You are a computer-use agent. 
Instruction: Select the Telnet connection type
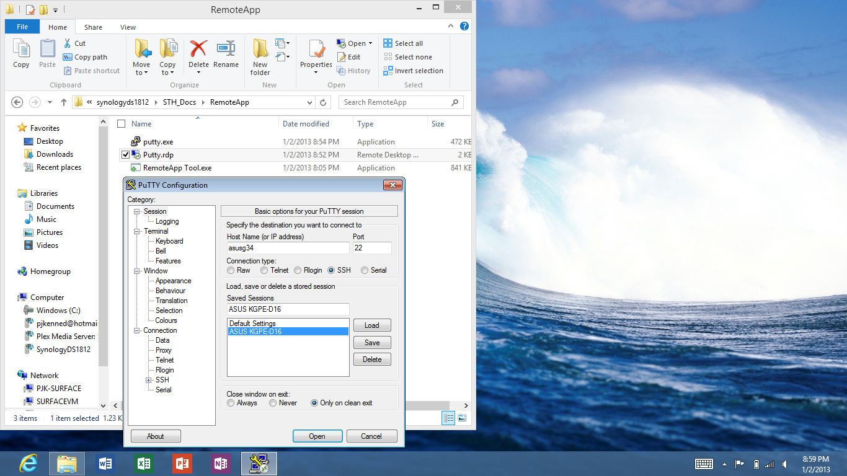265,270
